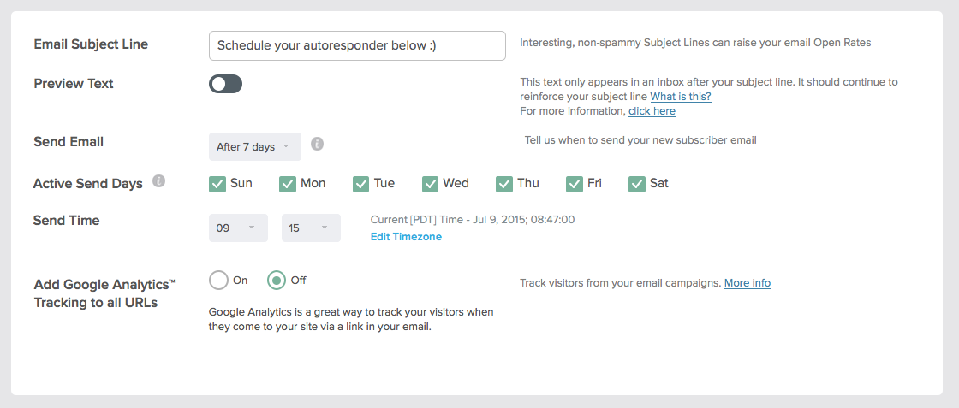Uncheck the Mon send day checkbox

coord(288,184)
